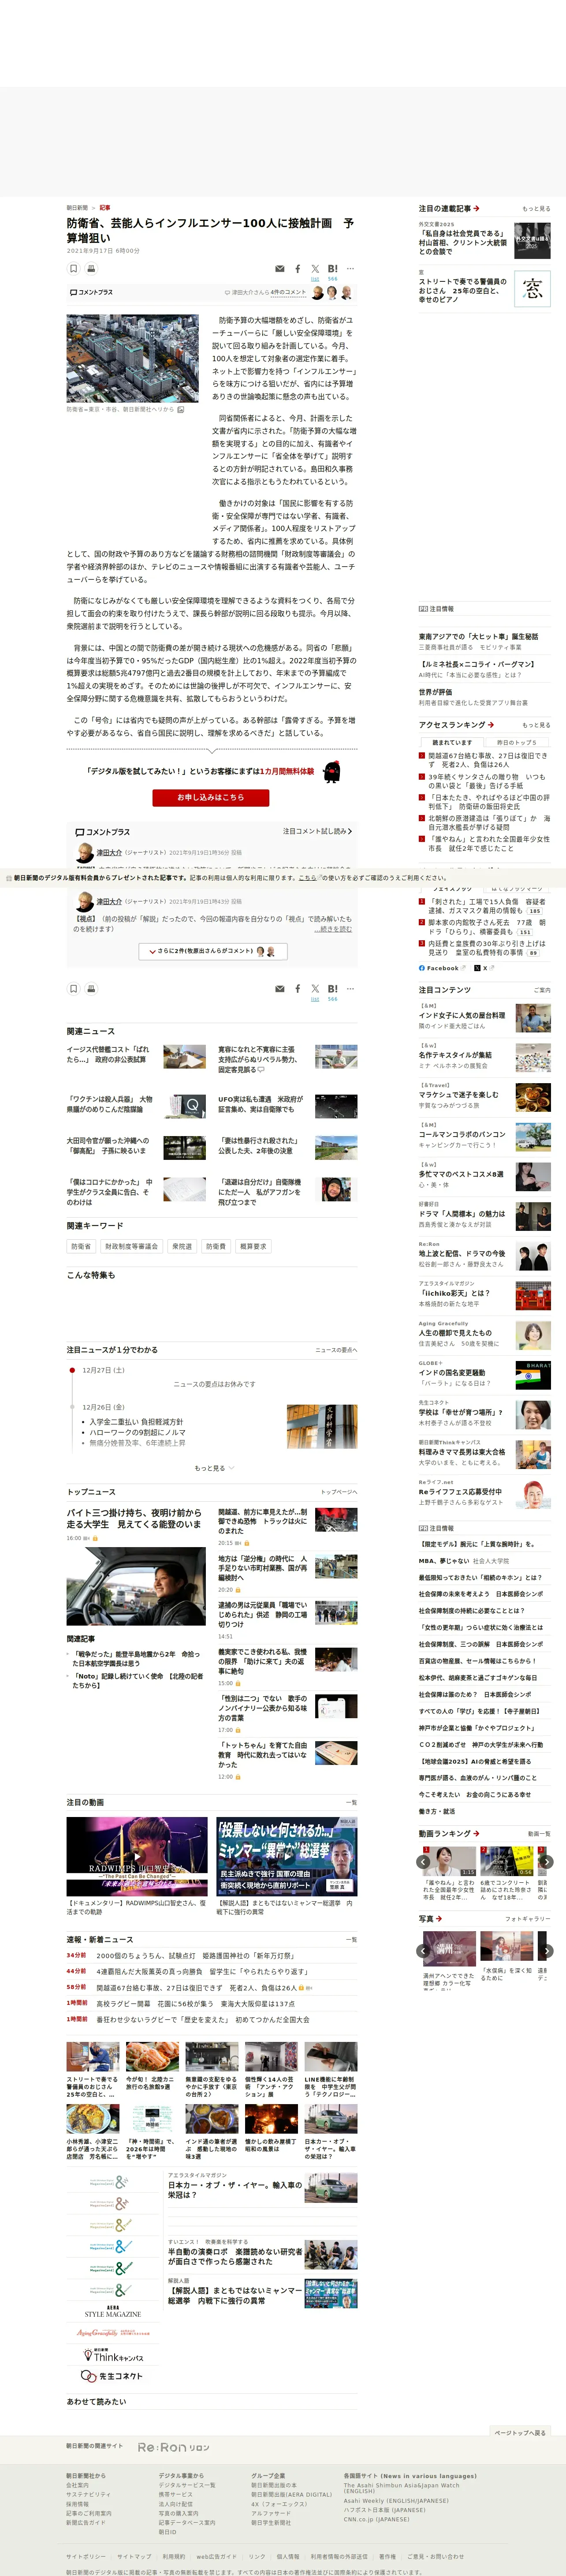
Task: Click the left arrow of the photo carousel
Action: 423,1950
